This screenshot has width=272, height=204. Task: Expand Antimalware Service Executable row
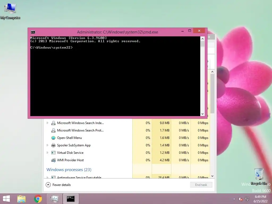(47, 177)
